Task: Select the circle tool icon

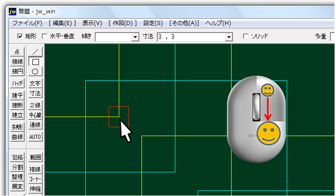Action: pos(35,71)
